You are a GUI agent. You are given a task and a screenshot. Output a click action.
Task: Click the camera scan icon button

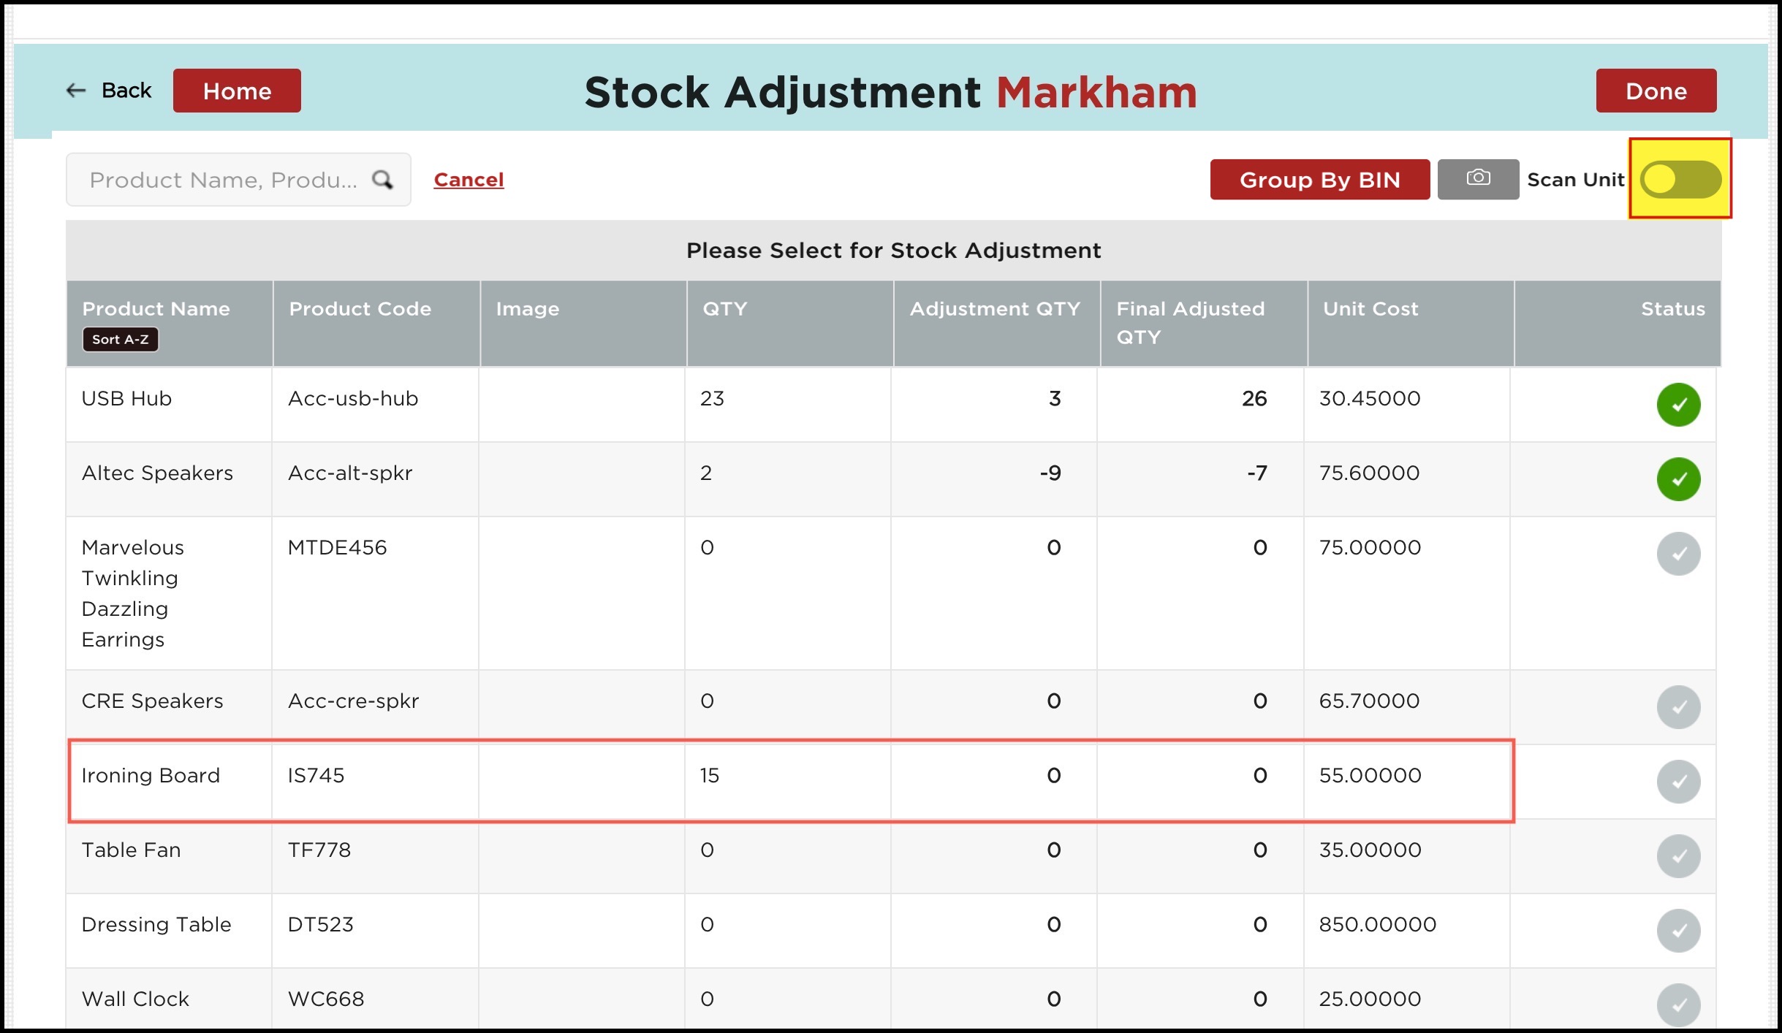pos(1477,178)
